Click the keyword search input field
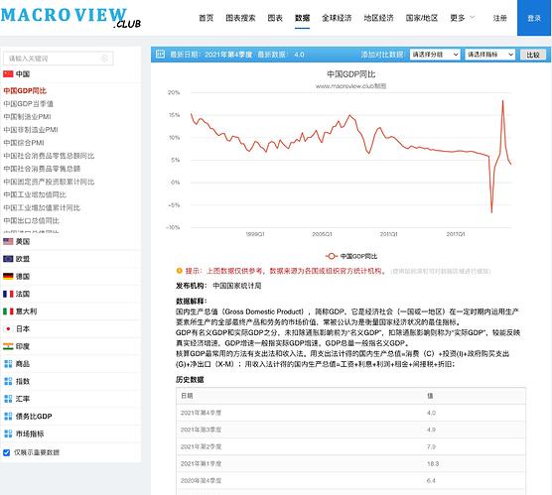Viewport: 552px width, 495px height. [59, 59]
